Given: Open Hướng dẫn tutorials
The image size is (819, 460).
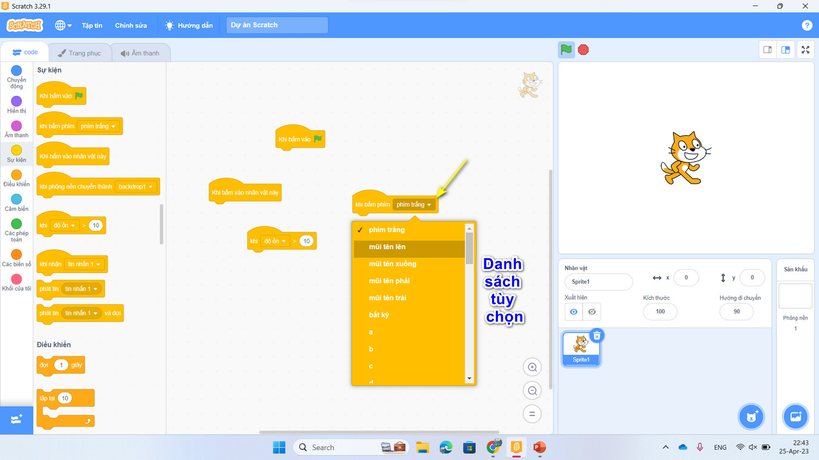Looking at the screenshot, I should [189, 26].
